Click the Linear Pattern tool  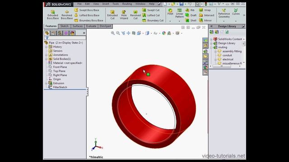pyautogui.click(x=179, y=13)
